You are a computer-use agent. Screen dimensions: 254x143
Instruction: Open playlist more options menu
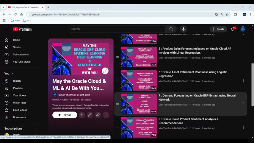(x=106, y=115)
